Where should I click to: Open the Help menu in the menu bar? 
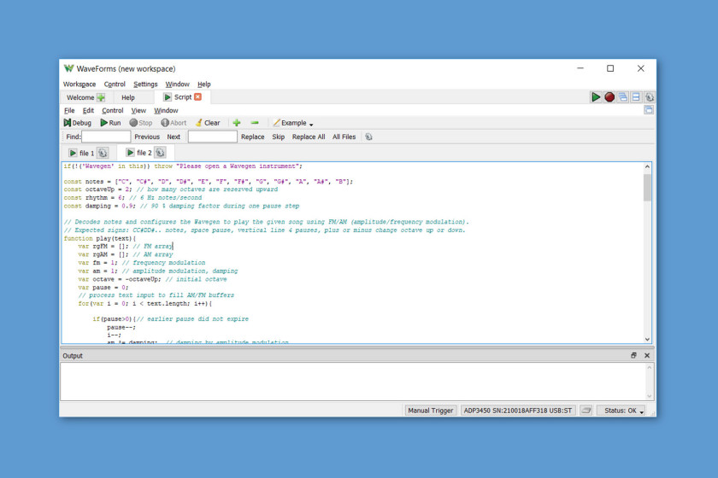pos(203,85)
